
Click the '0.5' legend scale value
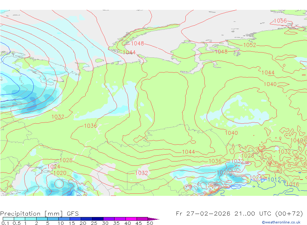click(17, 223)
